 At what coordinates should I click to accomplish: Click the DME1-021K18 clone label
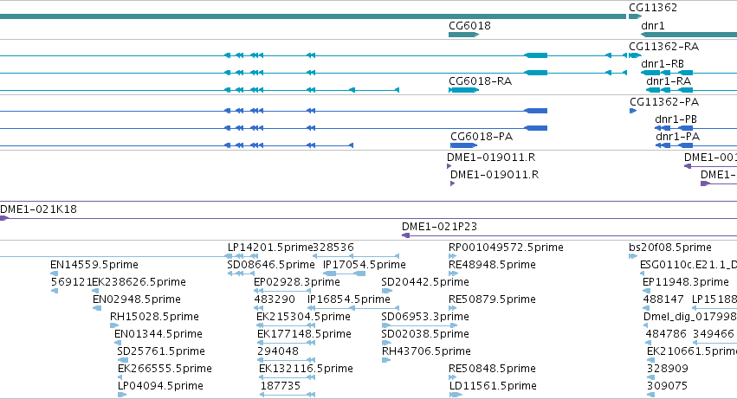[x=39, y=209]
